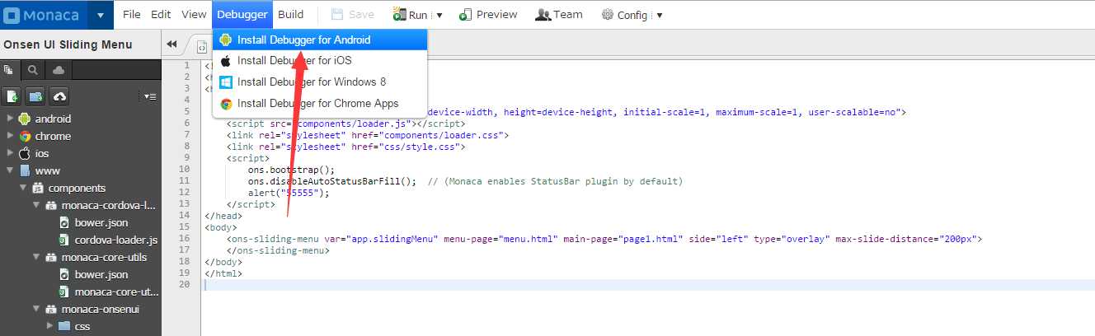Expand the chrome folder
The width and height of the screenshot is (1095, 336).
click(9, 136)
